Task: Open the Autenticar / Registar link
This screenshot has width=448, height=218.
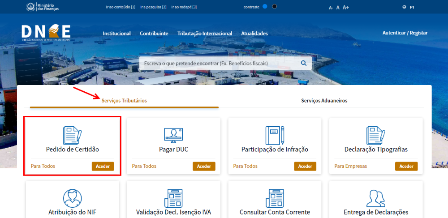Action: click(405, 33)
